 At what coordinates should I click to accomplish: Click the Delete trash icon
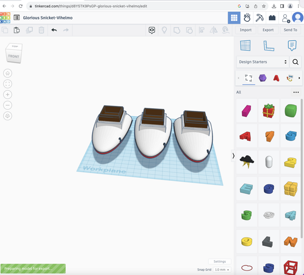[x=41, y=30]
